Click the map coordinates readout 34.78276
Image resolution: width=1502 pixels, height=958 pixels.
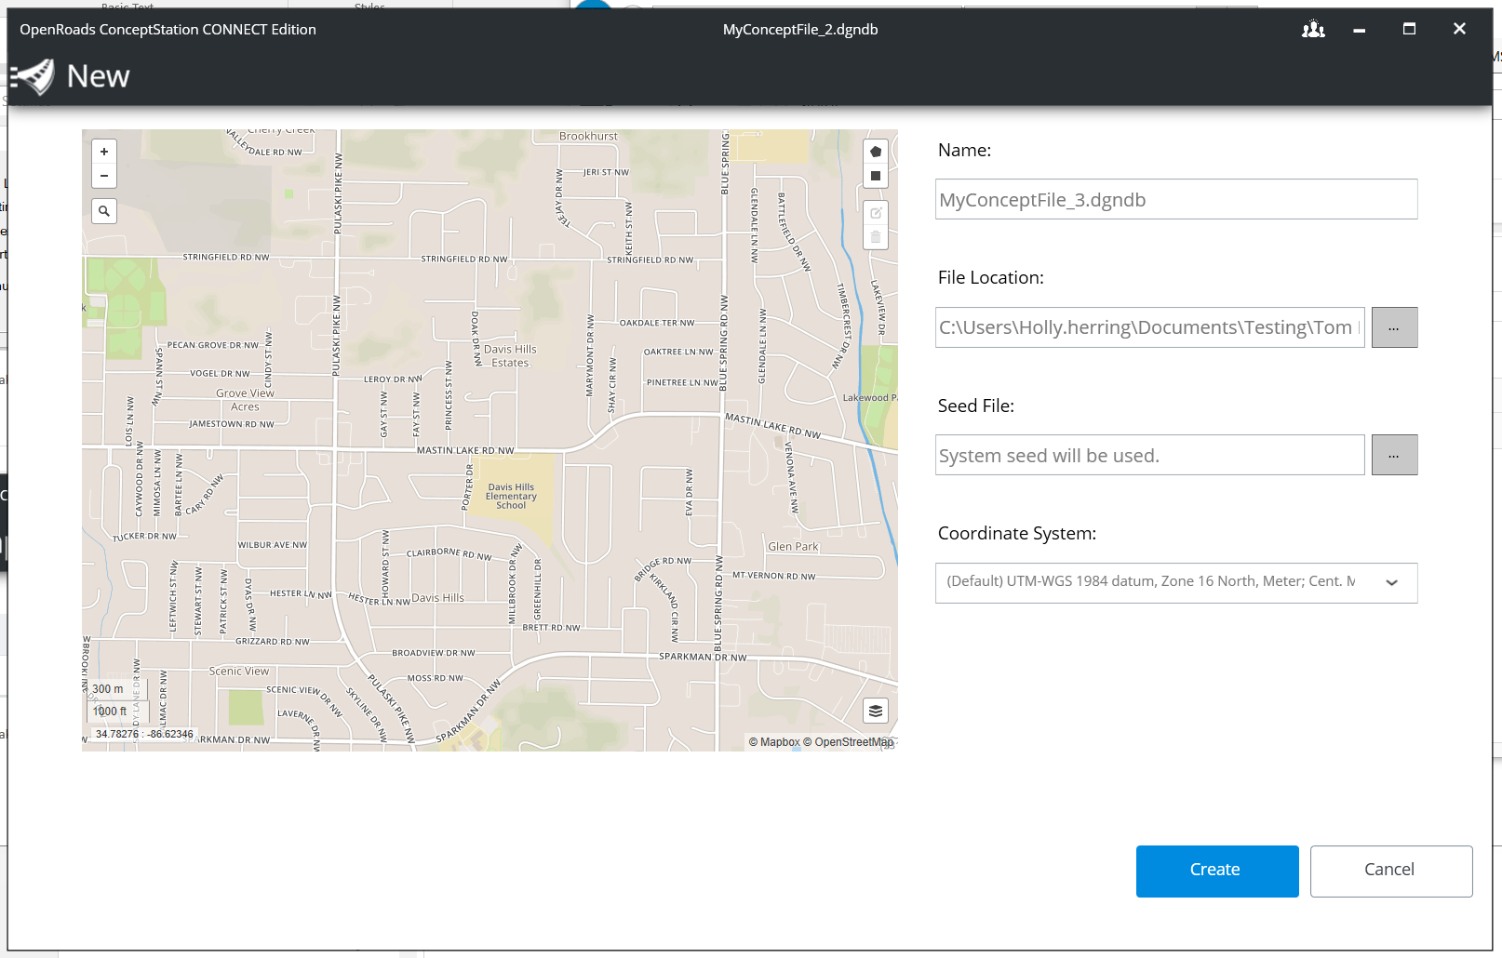(144, 734)
